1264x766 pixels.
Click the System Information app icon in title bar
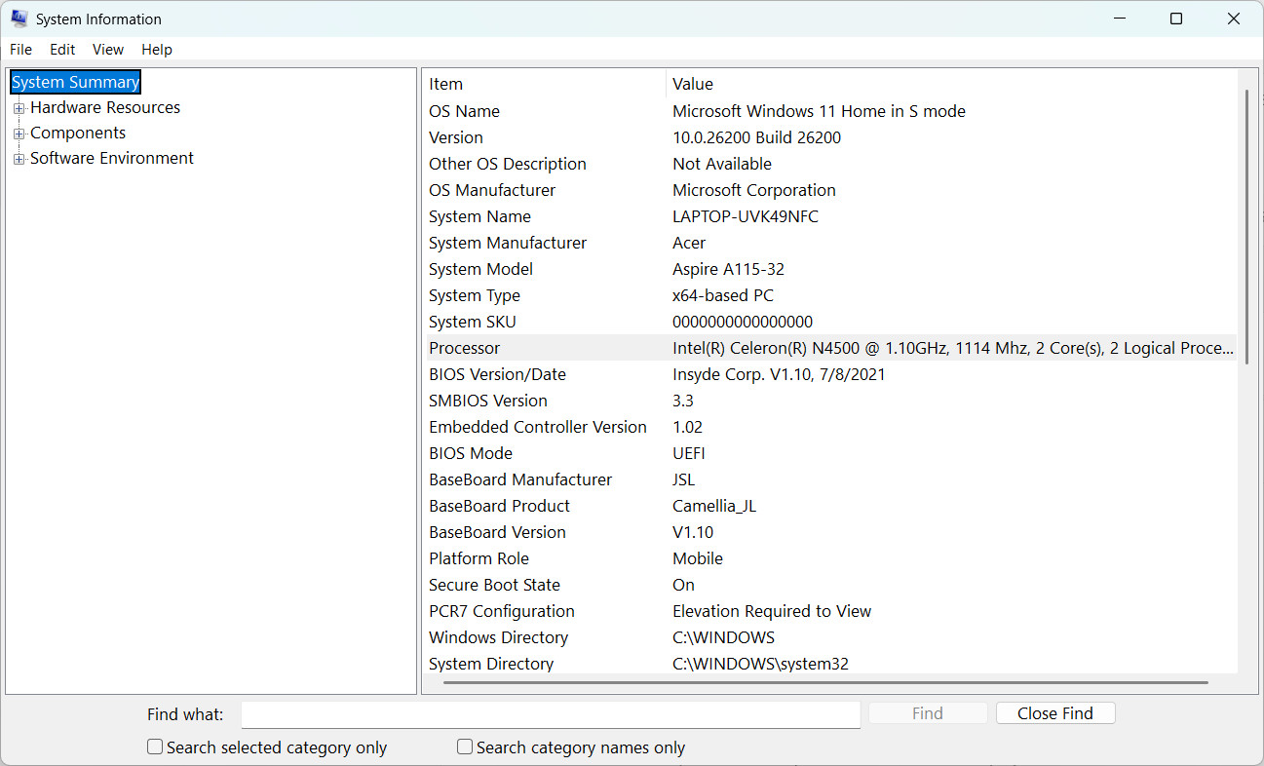[x=19, y=19]
